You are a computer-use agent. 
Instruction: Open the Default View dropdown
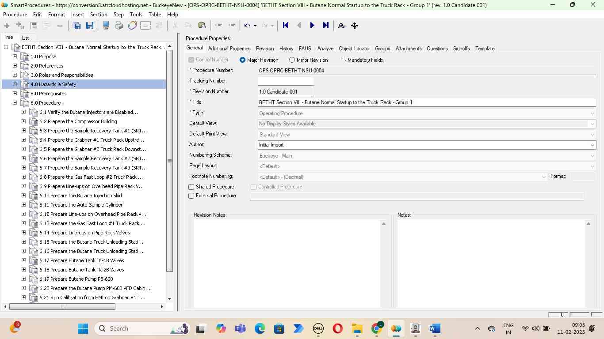tap(592, 124)
